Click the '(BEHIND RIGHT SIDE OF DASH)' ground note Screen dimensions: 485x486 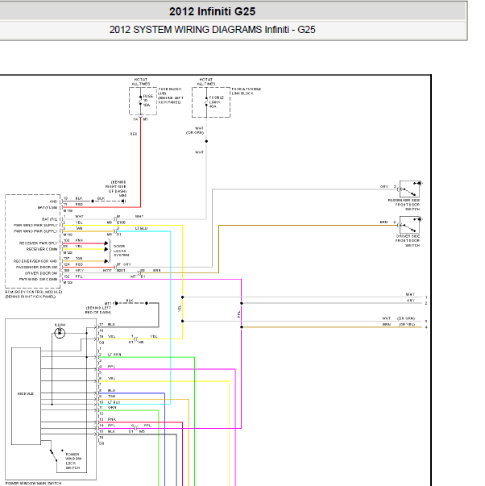pyautogui.click(x=116, y=189)
